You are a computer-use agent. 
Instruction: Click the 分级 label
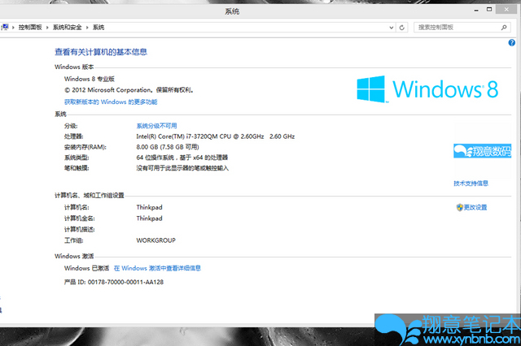point(71,126)
